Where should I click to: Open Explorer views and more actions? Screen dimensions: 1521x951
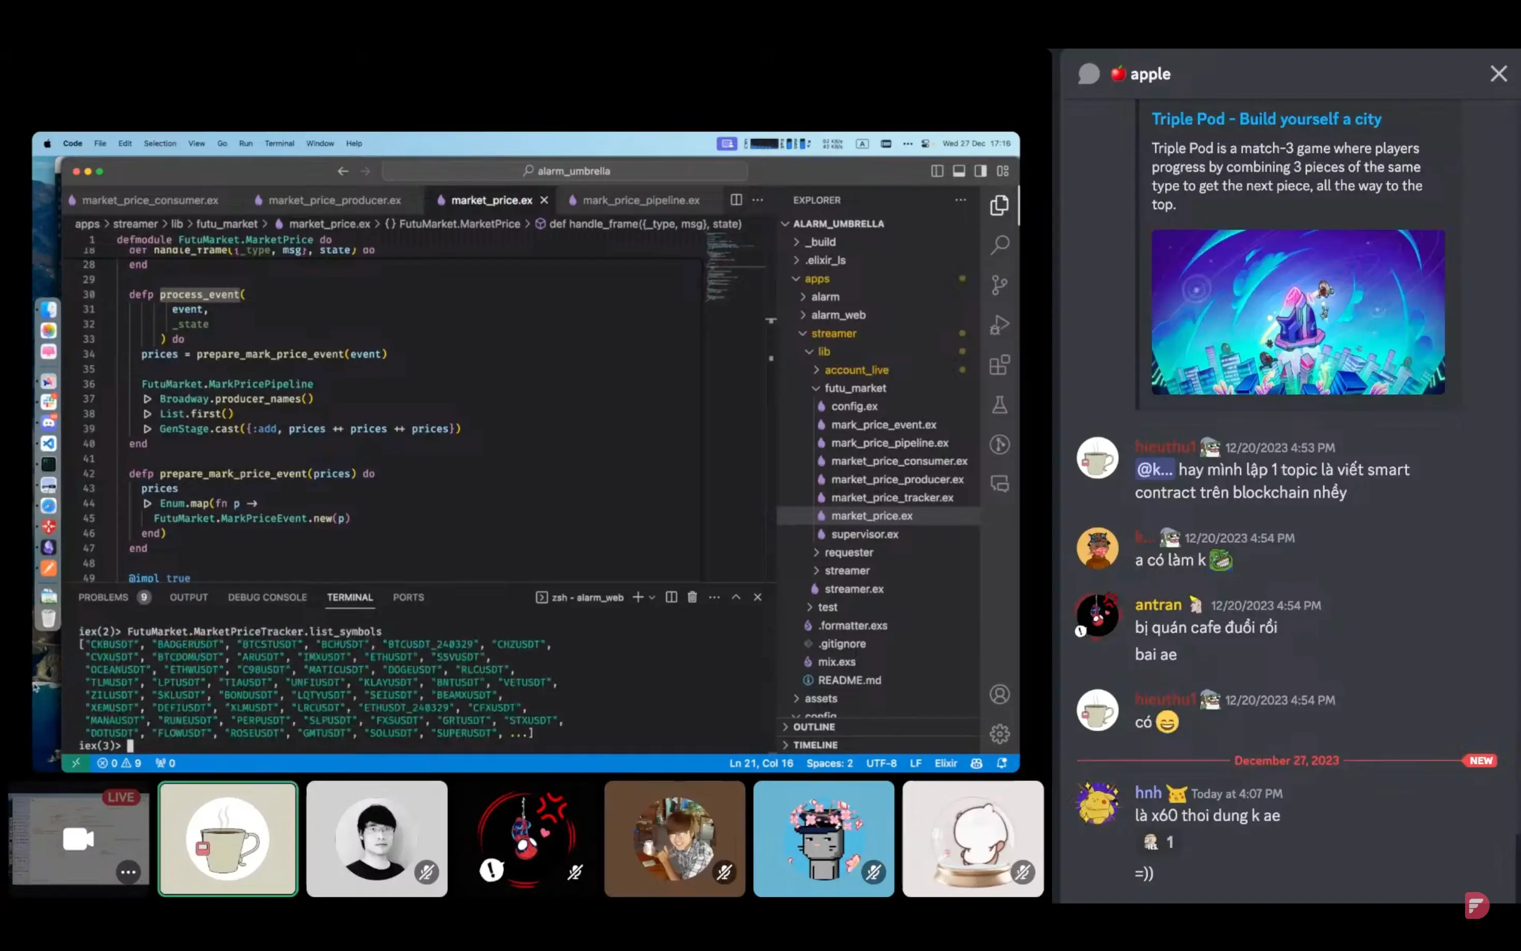[960, 200]
